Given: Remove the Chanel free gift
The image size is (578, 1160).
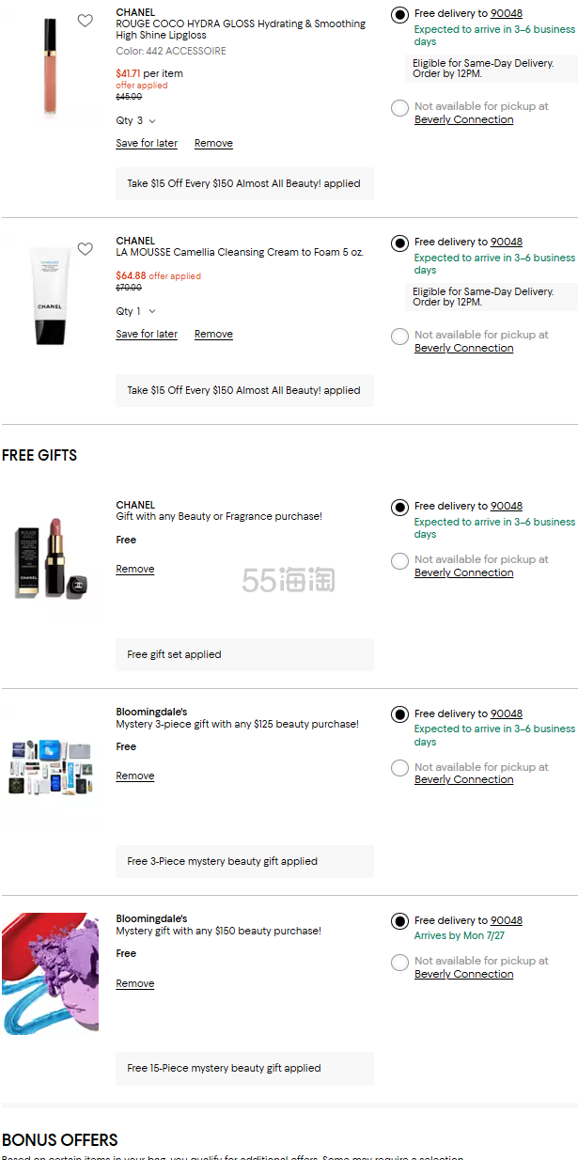Looking at the screenshot, I should [134, 570].
